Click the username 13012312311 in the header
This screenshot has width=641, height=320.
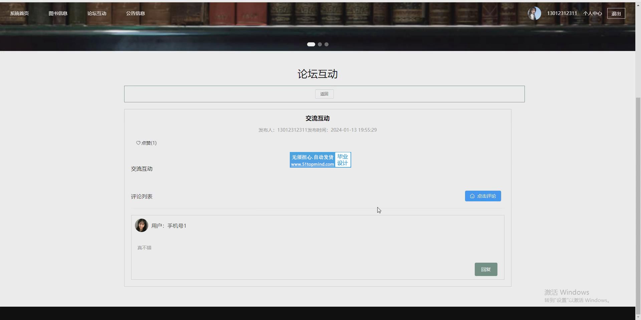(x=562, y=13)
